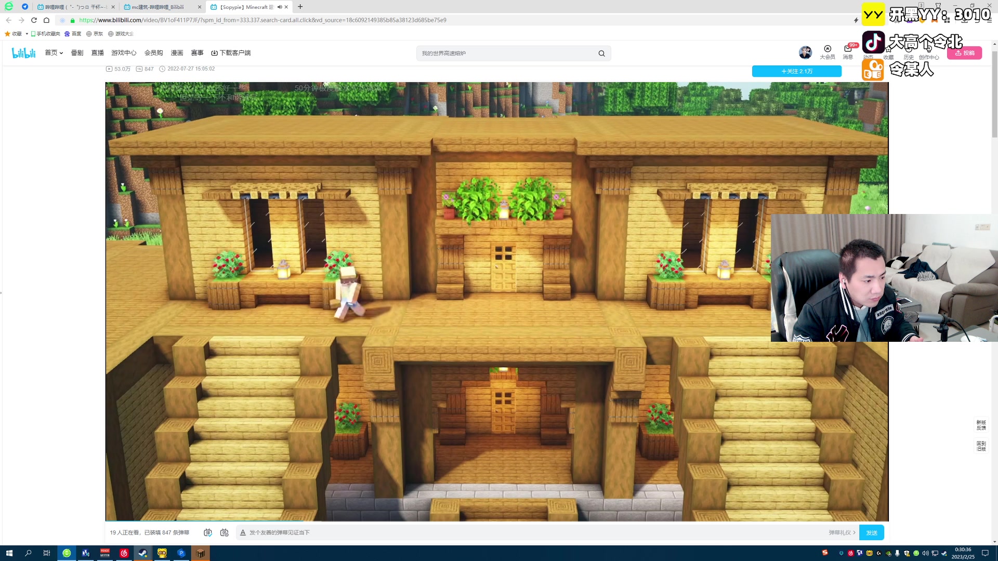The image size is (998, 561).
Task: Click the bilibili search input field
Action: click(x=507, y=54)
